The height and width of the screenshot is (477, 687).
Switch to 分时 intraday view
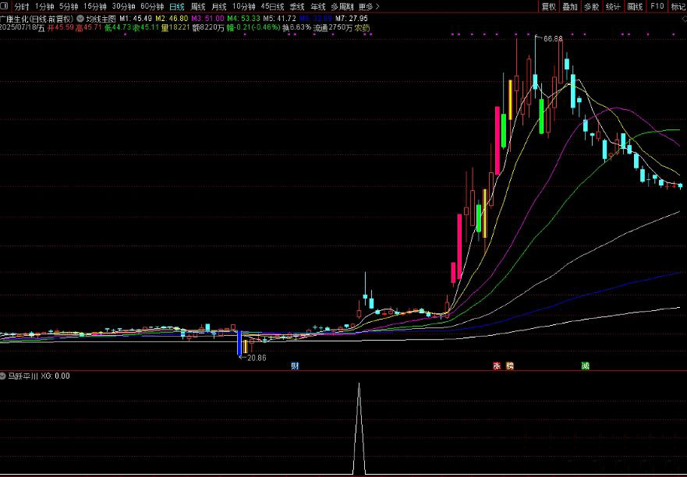click(22, 6)
